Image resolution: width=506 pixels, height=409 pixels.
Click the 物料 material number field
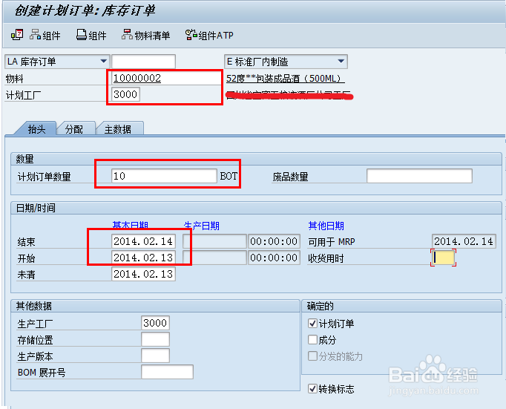click(166, 78)
